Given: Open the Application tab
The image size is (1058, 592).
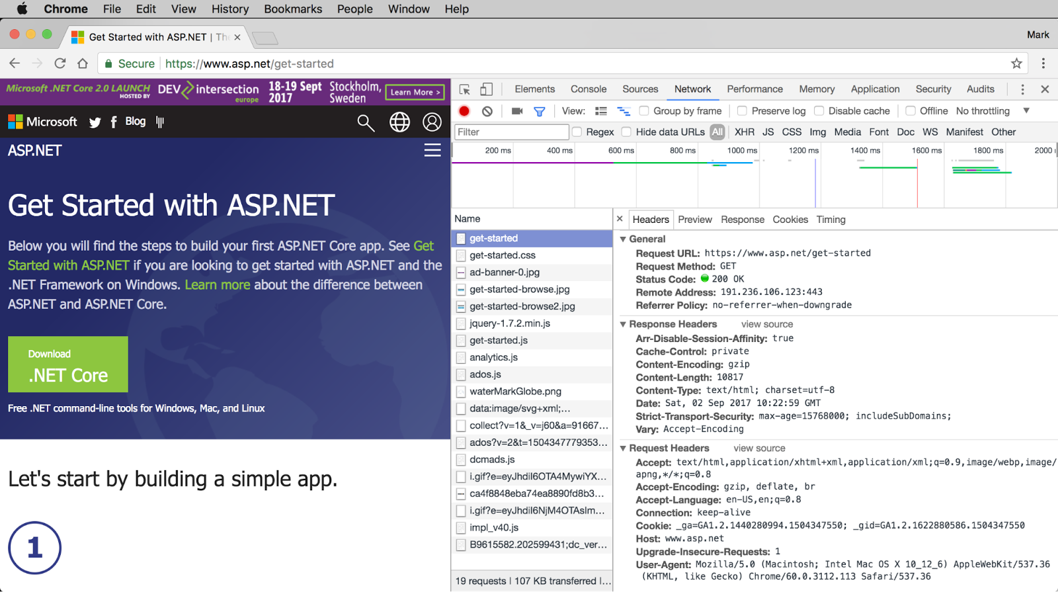Looking at the screenshot, I should coord(875,89).
